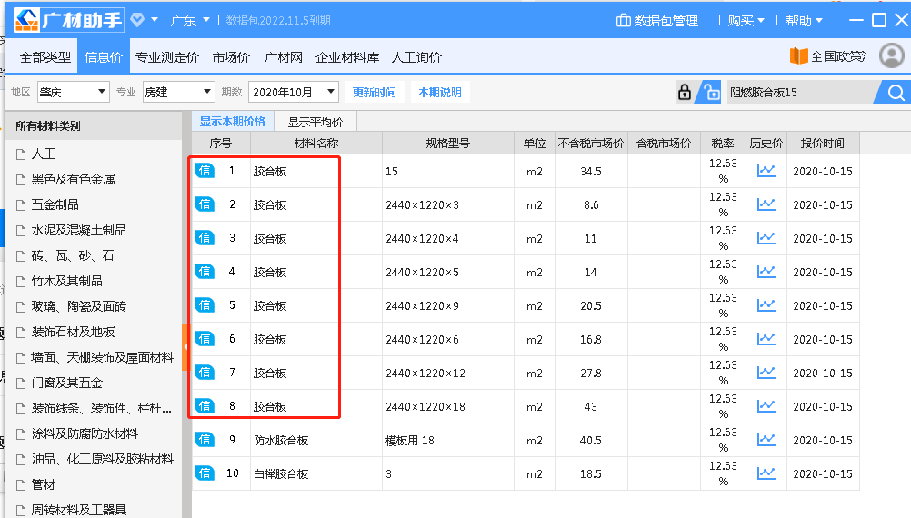Open the 帮助 dropdown menu
This screenshot has height=518, width=911.
(804, 21)
